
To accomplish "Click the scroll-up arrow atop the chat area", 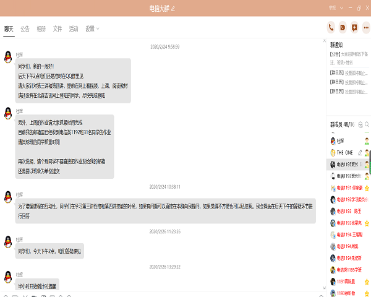I will pos(324,41).
